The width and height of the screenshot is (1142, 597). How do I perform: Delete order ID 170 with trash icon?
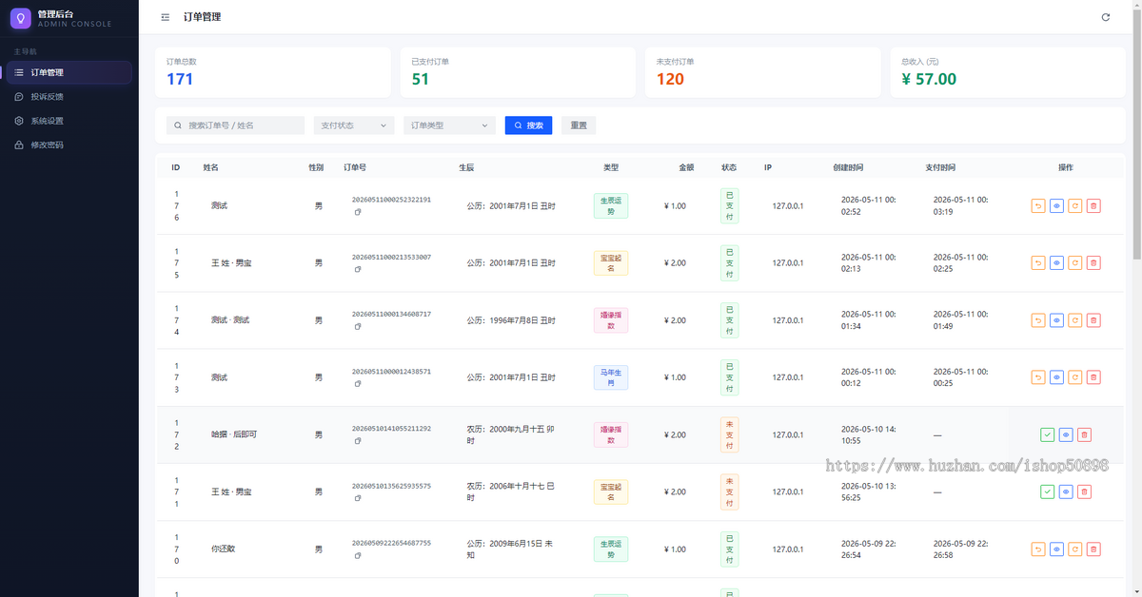pos(1093,549)
